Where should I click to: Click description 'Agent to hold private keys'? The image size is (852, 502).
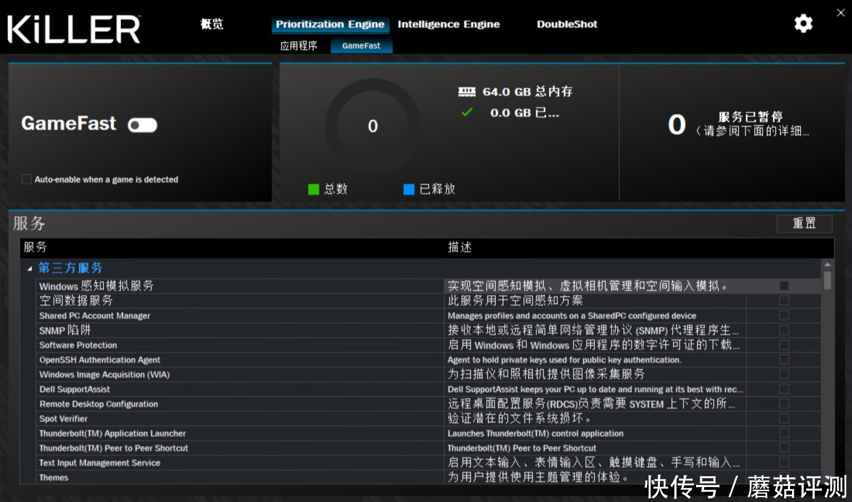(x=564, y=360)
